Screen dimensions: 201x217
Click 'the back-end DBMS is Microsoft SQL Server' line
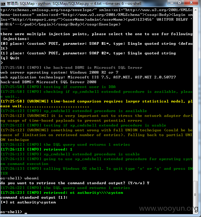[72, 68]
